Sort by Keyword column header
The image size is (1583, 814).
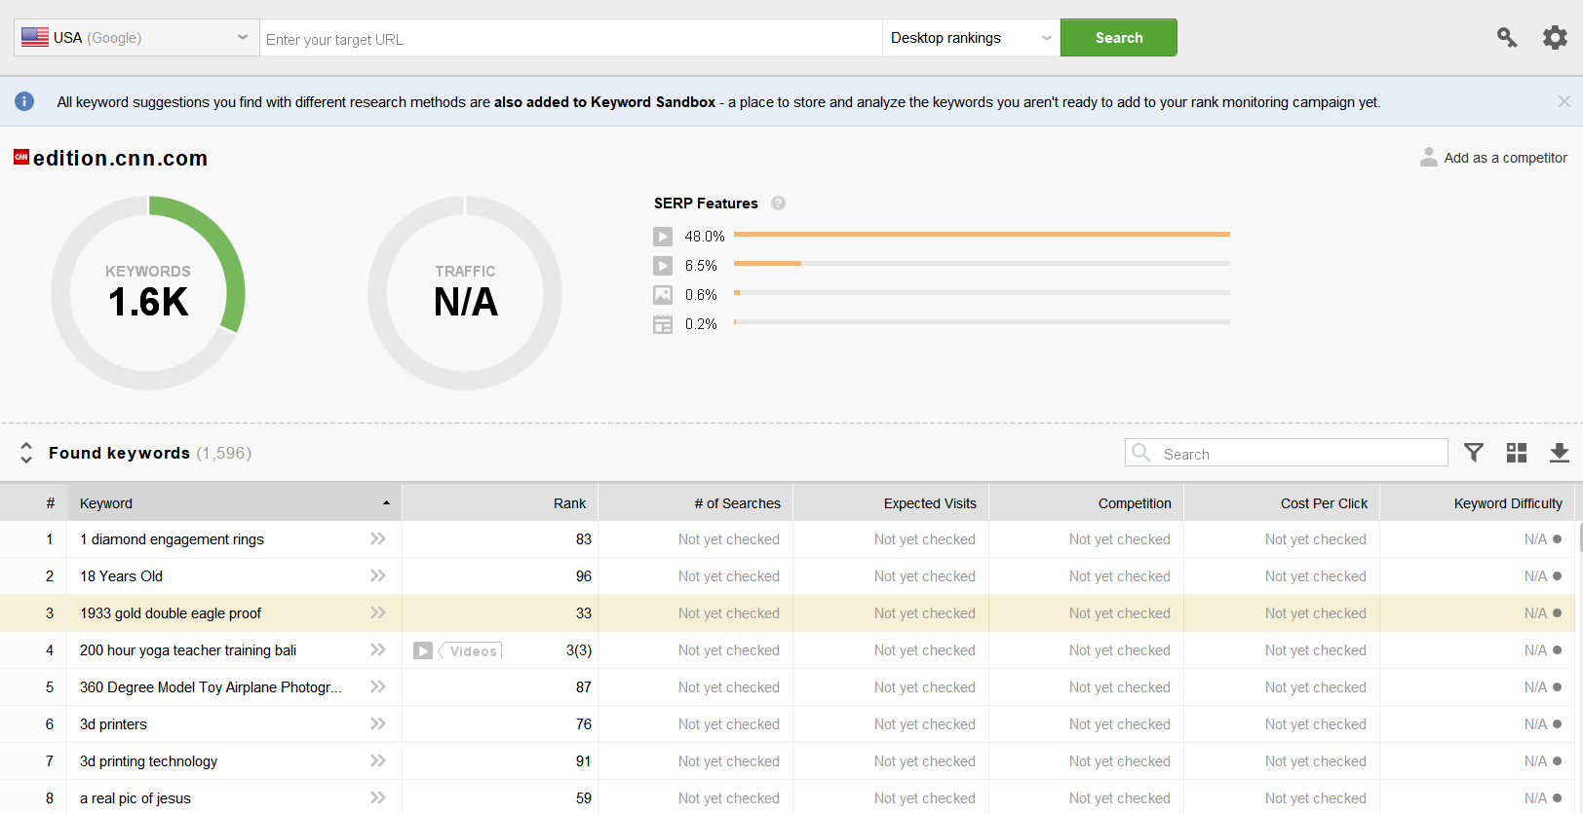coord(106,503)
